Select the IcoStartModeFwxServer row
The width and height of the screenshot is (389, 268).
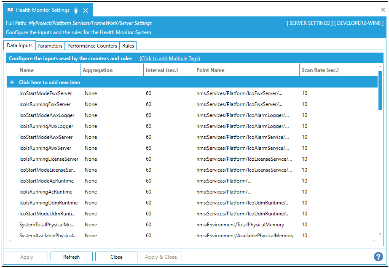pos(46,93)
